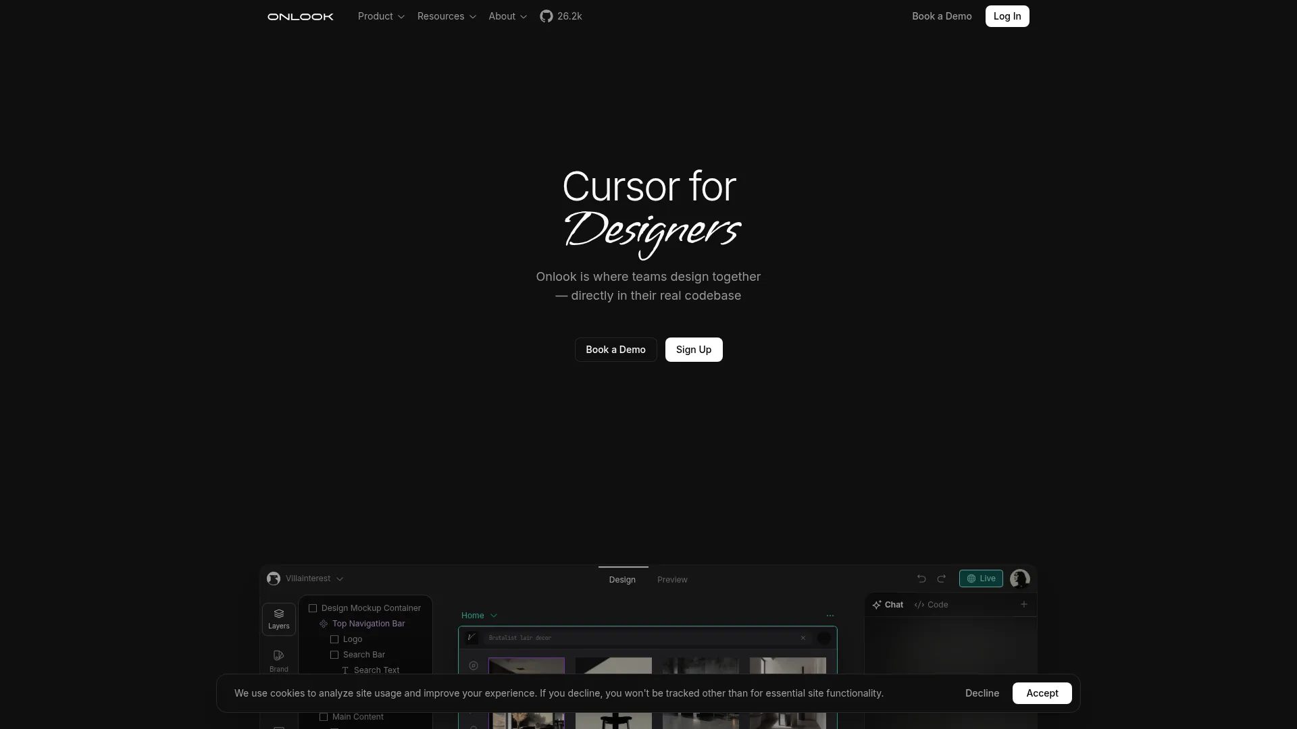Expand the About menu

coord(508,16)
